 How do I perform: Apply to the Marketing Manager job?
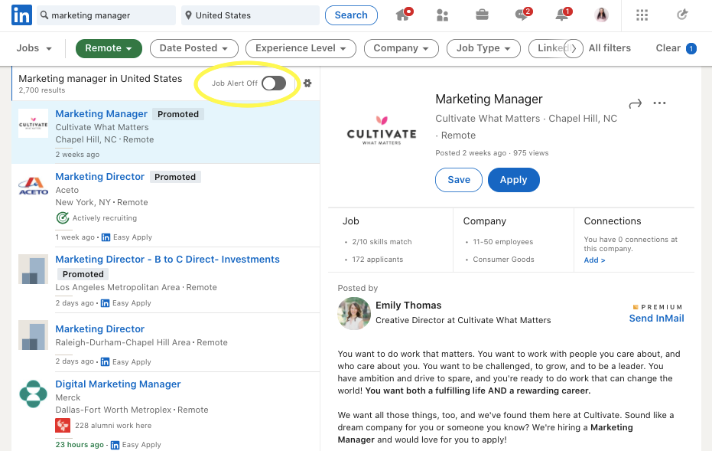pos(514,180)
